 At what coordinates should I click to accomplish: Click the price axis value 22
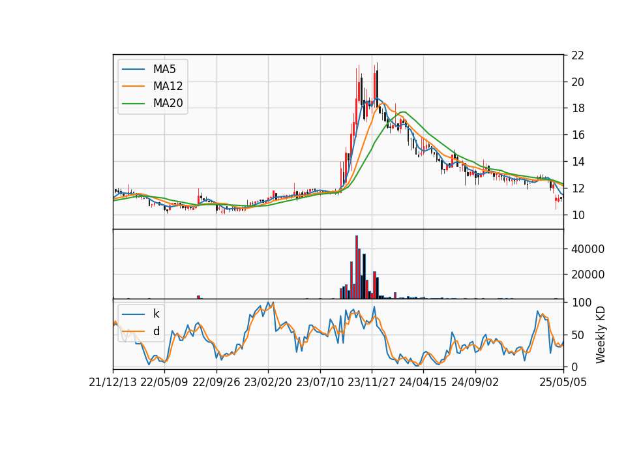tap(578, 55)
